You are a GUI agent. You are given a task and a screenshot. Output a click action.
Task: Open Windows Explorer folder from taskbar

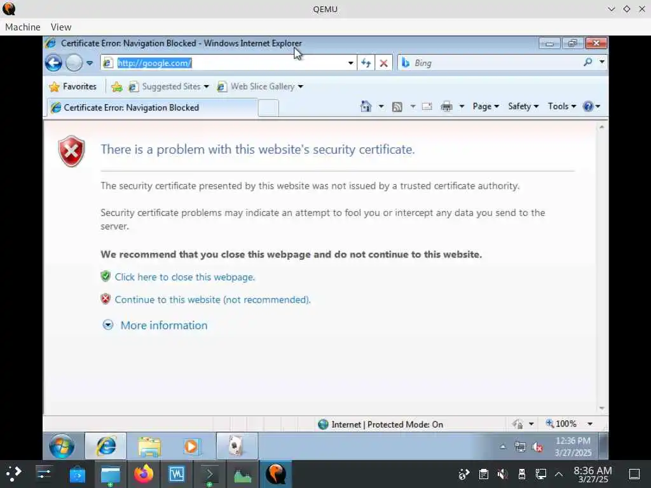[x=149, y=447]
